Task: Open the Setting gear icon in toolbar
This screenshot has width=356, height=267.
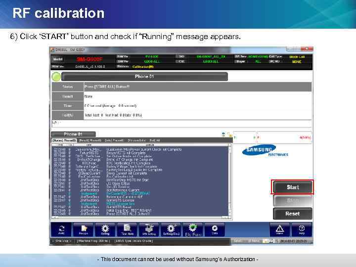Action: pos(105,229)
